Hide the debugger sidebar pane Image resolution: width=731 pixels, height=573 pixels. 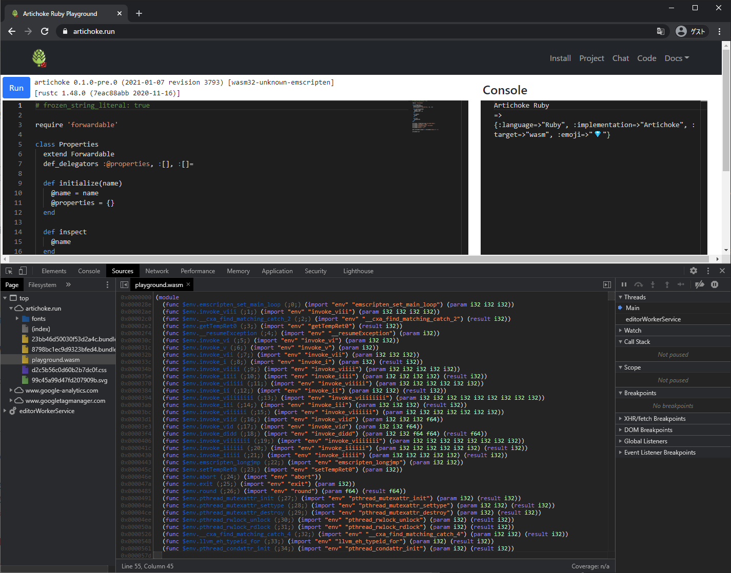point(607,284)
